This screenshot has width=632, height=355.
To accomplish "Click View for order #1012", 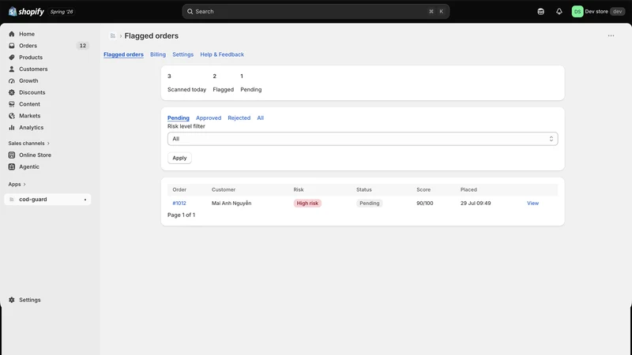I will tap(532, 204).
